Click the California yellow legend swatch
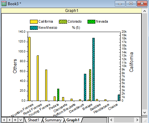 [34, 22]
